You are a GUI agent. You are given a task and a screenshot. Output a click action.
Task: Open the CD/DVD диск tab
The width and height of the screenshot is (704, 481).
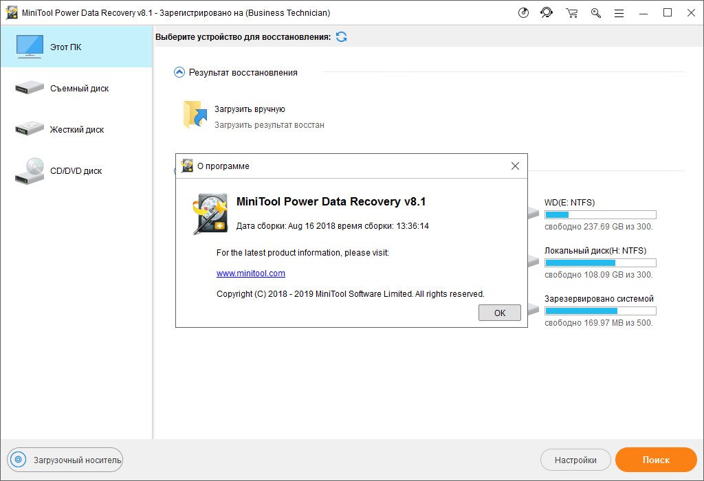point(76,170)
